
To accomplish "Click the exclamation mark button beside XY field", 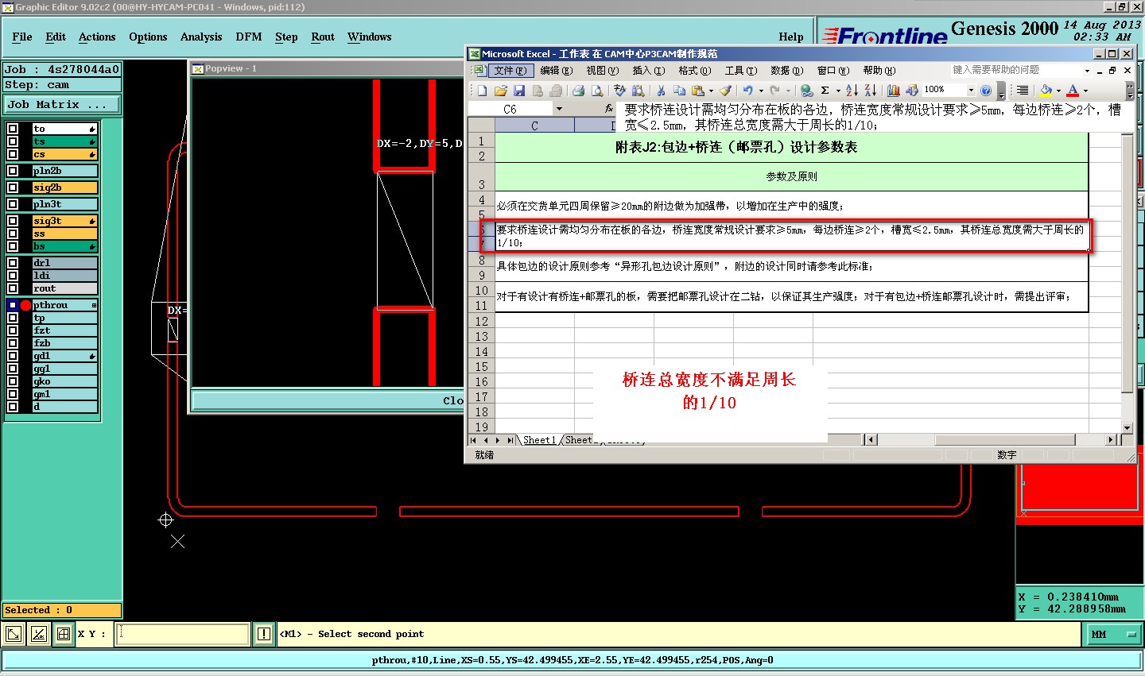I will 264,634.
